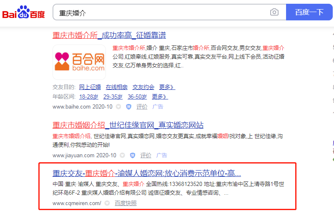The width and height of the screenshot is (334, 213).
Task: Open the 交友约会 link
Action: (143, 87)
